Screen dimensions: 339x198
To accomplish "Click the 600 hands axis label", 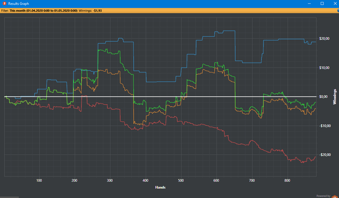I will 216,181.
